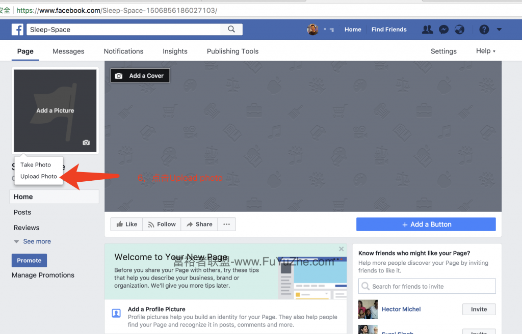522x334 pixels.
Task: Click the Facebook logo icon
Action: (17, 29)
